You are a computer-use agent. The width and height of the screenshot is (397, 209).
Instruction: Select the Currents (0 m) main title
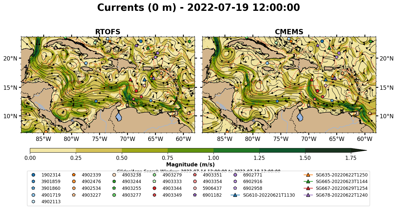click(x=198, y=8)
